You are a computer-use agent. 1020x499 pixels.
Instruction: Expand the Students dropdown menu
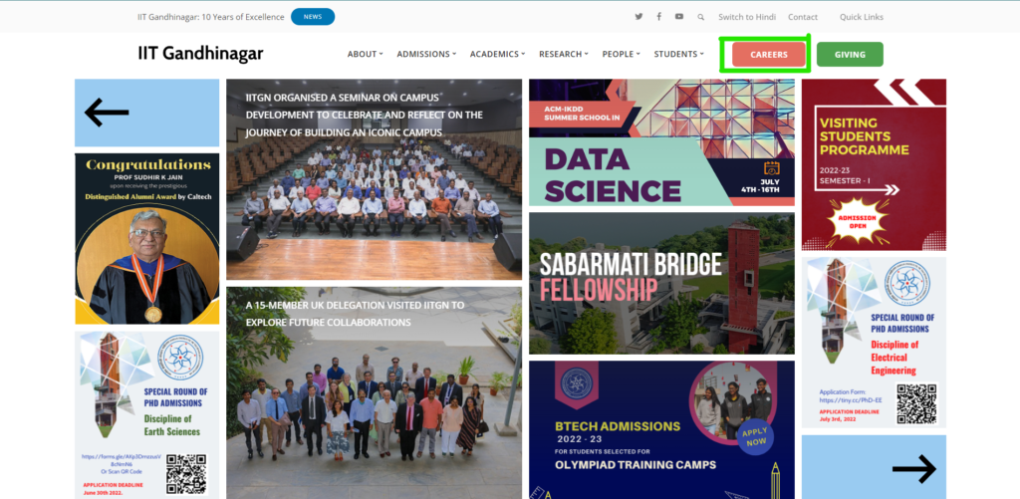click(678, 55)
